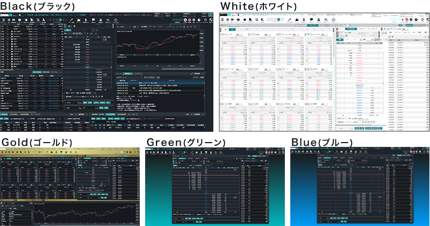Open chart icon in White theme toolbar

click(297, 20)
